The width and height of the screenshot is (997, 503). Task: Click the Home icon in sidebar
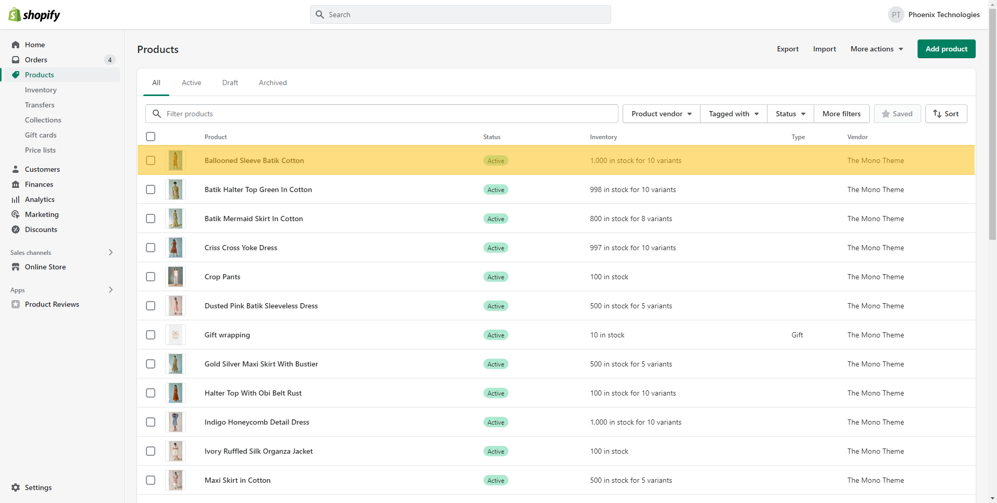[16, 45]
